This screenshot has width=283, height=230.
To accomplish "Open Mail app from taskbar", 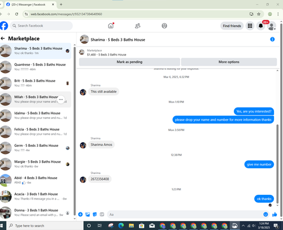I will click(152, 225).
